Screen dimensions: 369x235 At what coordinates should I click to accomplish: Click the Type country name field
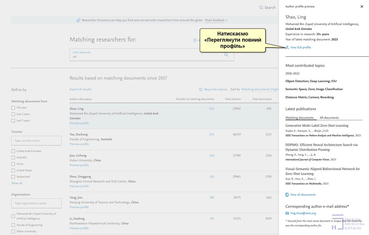pos(36,141)
